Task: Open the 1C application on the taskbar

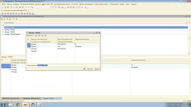Action: pos(25,105)
